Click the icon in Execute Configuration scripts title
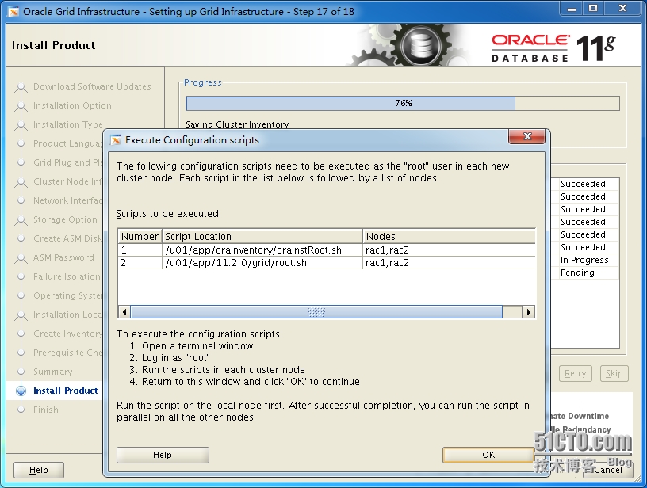The height and width of the screenshot is (488, 647). (116, 140)
